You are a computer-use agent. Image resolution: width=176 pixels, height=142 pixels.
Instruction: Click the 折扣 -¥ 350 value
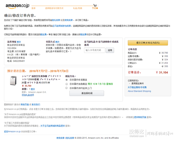164,66
